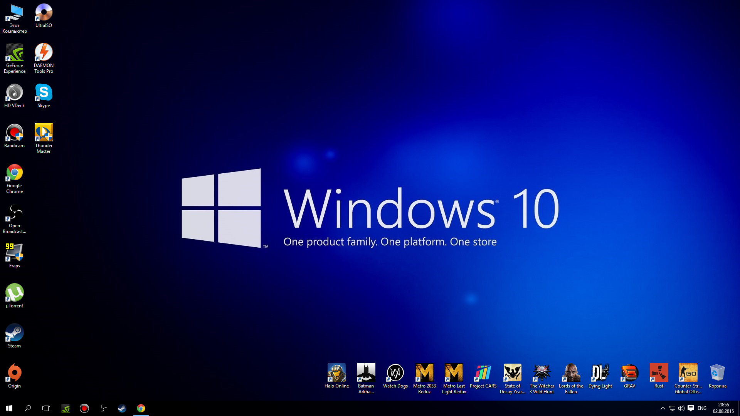Open Steam from the taskbar
The image size is (740, 416).
click(x=122, y=408)
